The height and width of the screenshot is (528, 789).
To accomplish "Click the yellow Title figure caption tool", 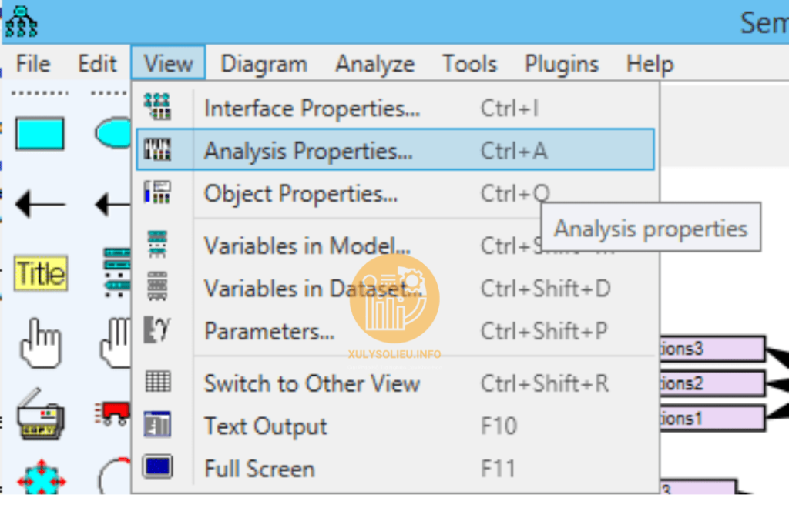I will point(41,273).
